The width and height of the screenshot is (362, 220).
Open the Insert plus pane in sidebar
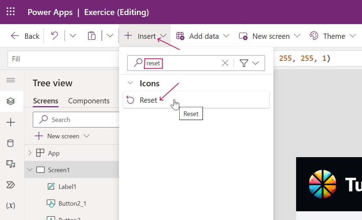tap(10, 122)
